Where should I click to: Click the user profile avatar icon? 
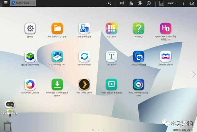(x=162, y=3)
